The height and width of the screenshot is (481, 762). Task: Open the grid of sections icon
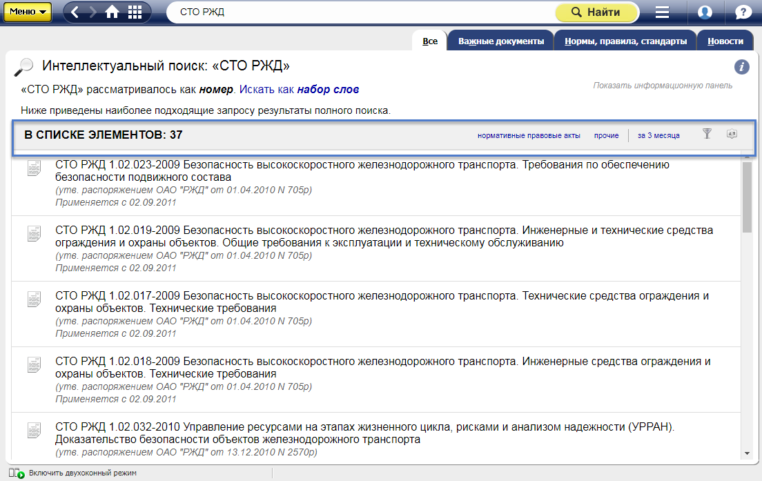[135, 12]
